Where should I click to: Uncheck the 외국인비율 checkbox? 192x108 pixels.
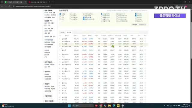tap(84, 17)
